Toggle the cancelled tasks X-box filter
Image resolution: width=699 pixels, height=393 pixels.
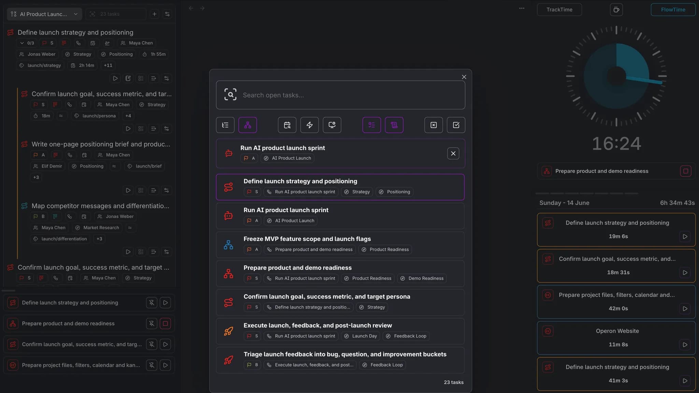433,125
